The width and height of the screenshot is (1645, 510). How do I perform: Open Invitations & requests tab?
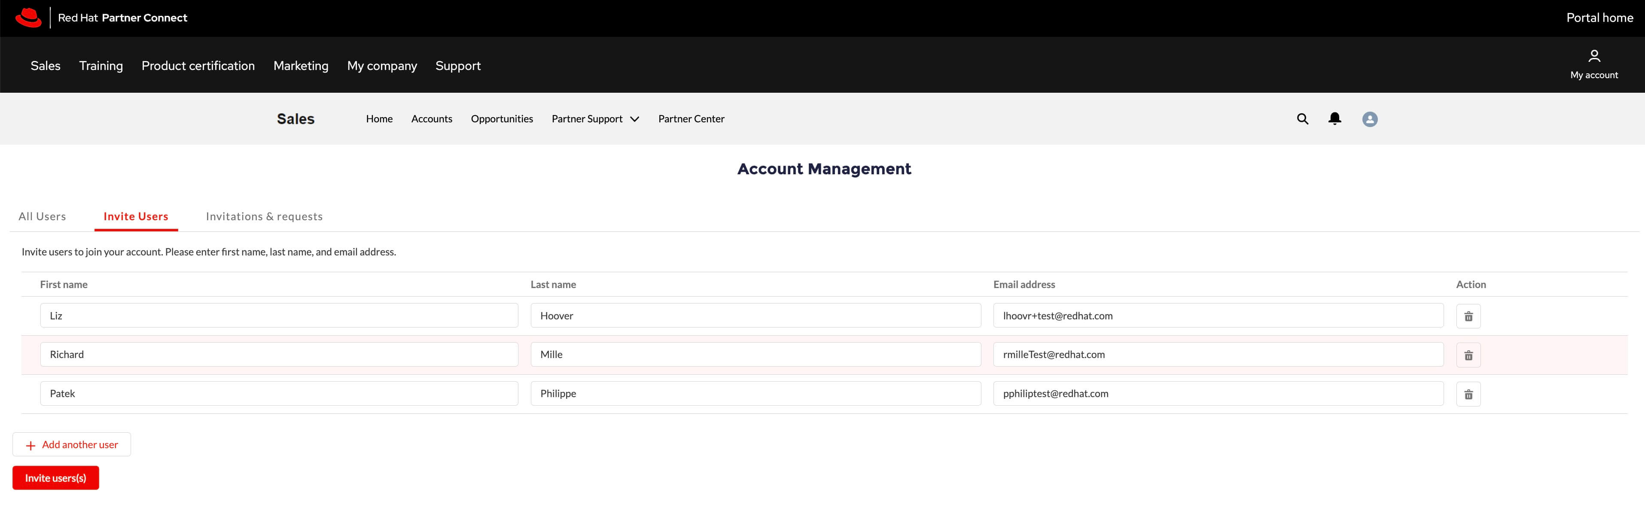[x=264, y=216]
